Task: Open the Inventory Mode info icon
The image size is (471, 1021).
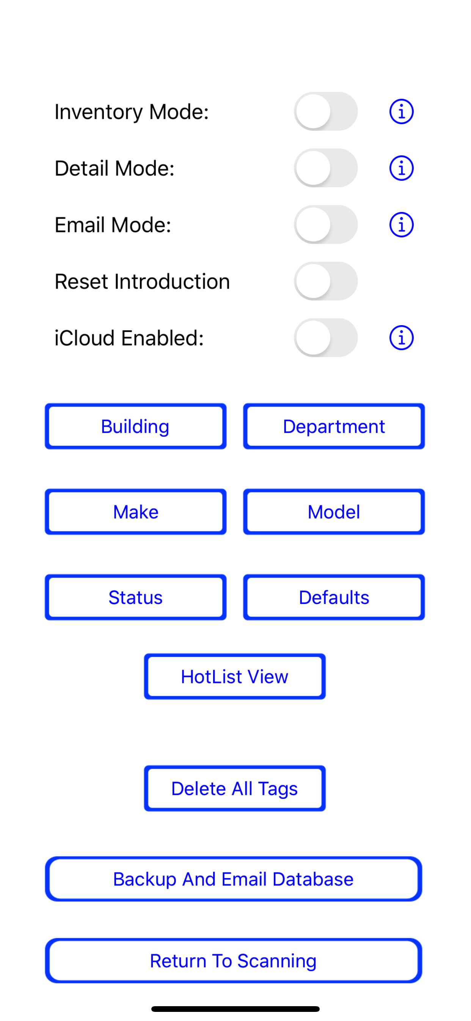Action: (401, 111)
